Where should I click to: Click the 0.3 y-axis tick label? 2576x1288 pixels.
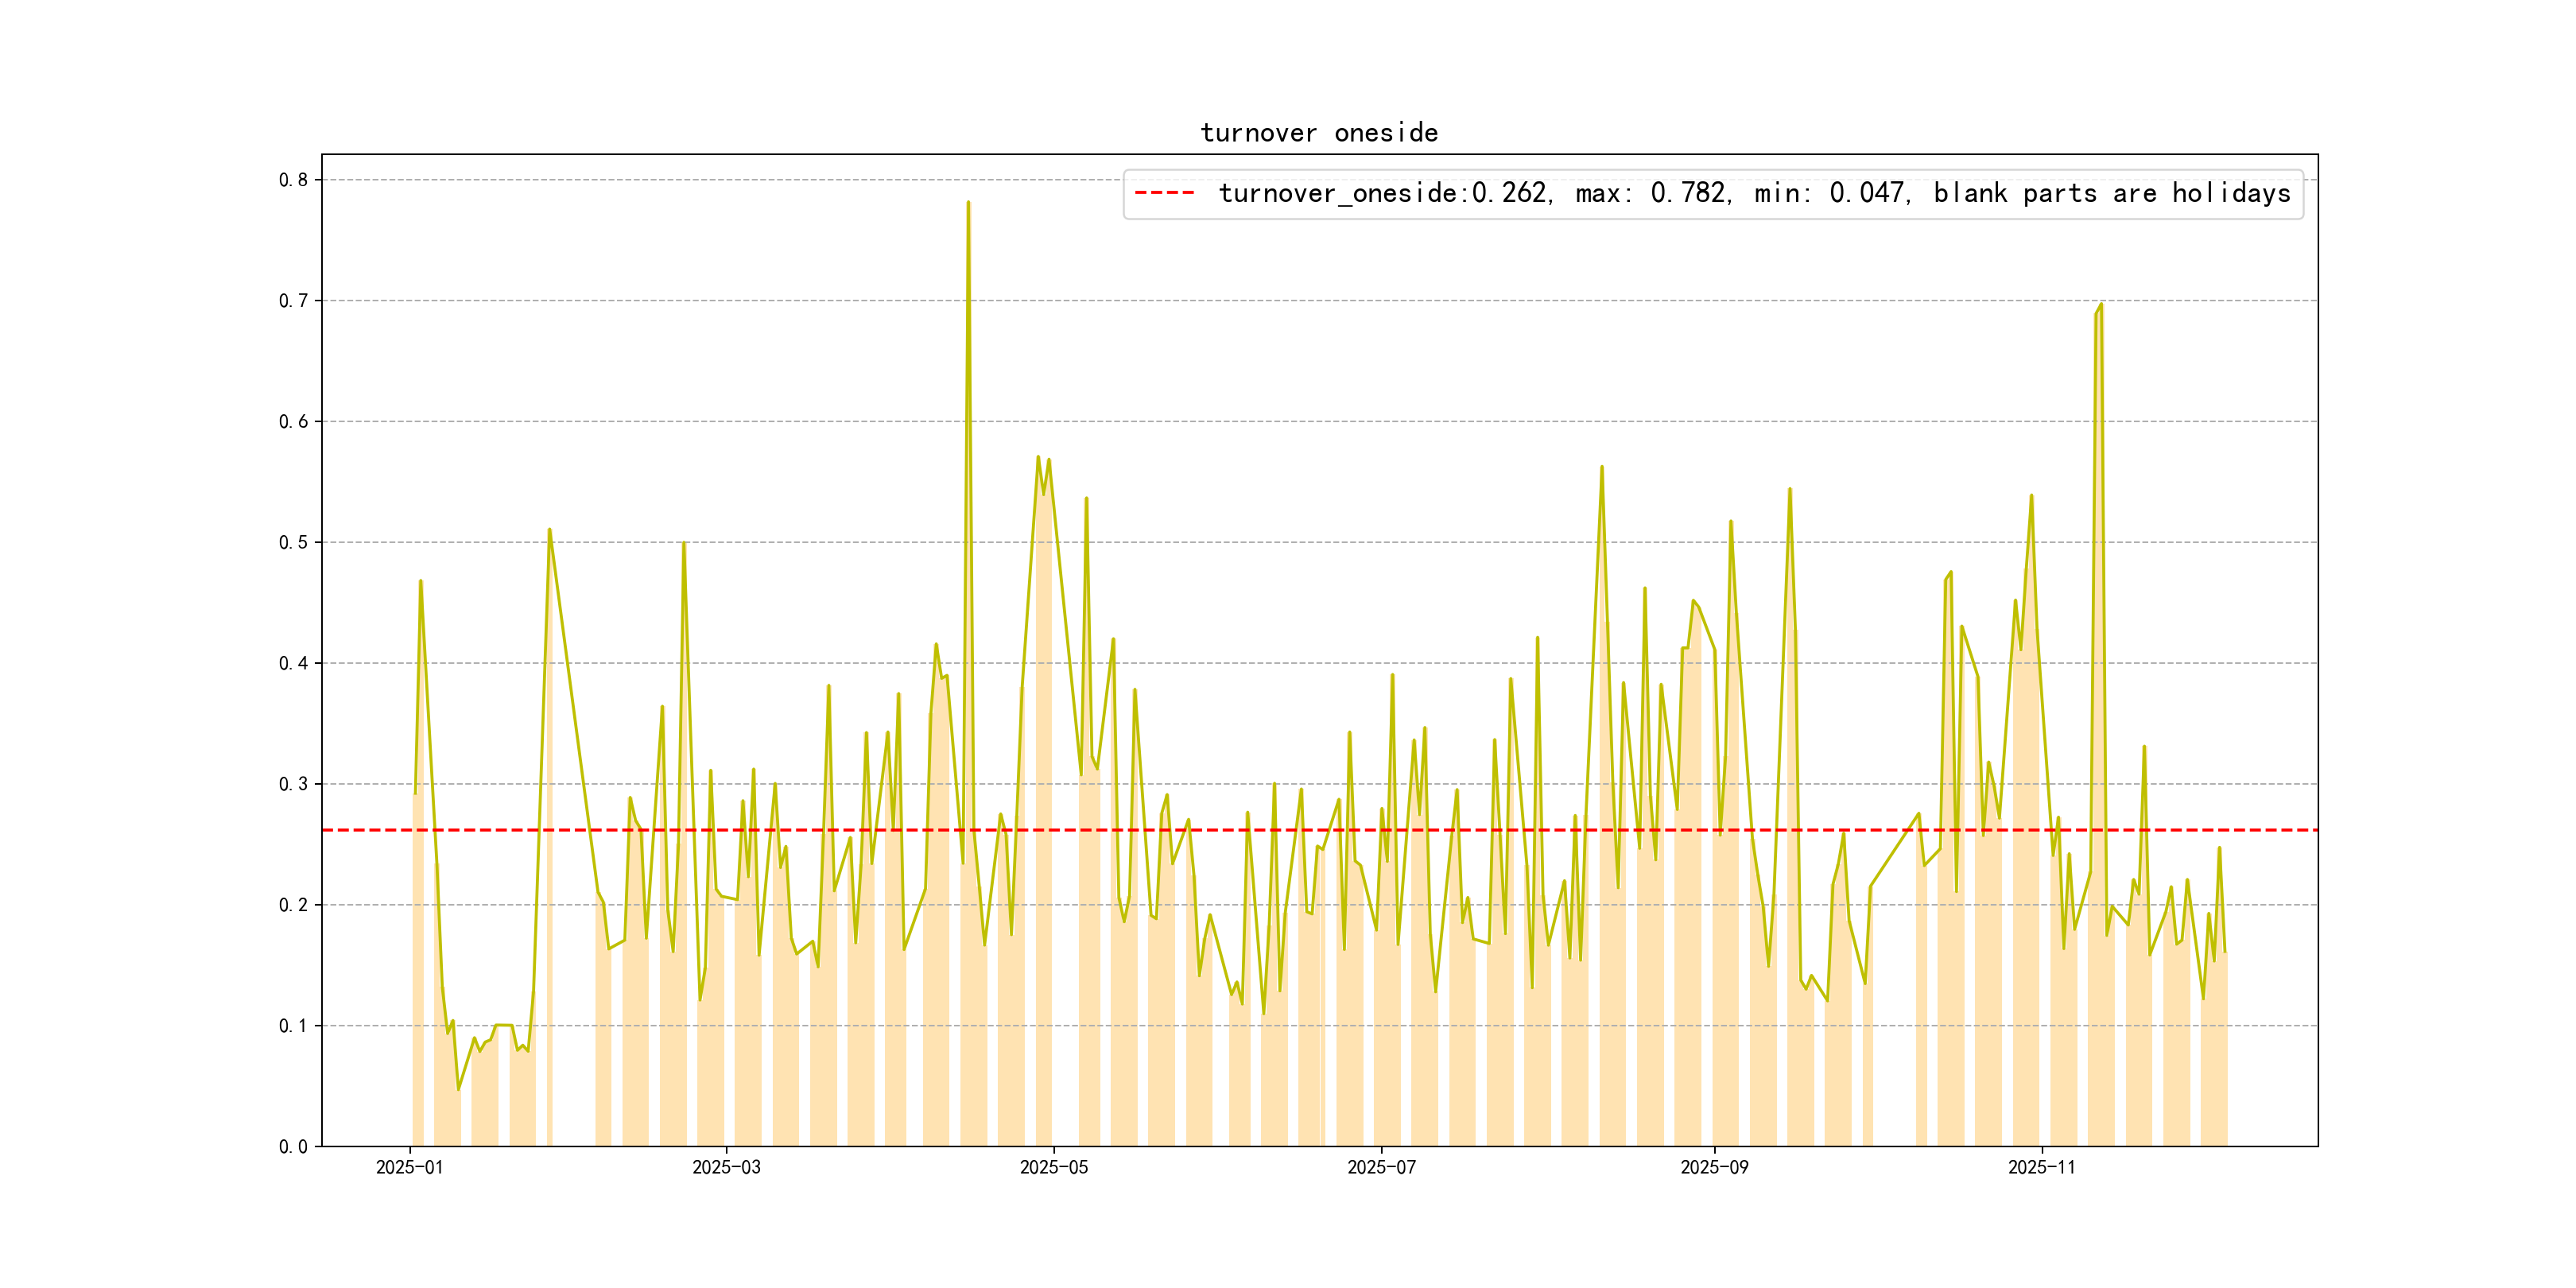pos(293,784)
